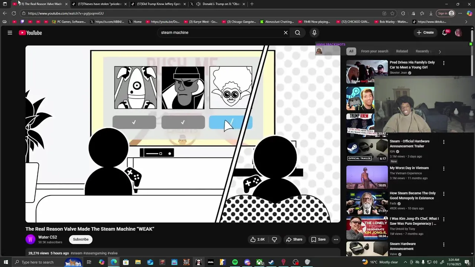Screen dimensions: 475x267
Task: Go to the YouTube home logo
Action: click(x=30, y=33)
